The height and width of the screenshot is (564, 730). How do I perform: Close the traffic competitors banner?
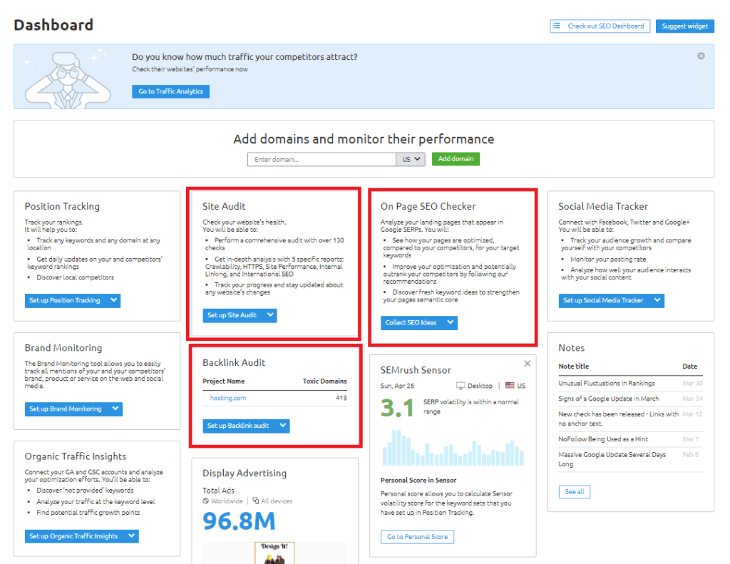pos(701,56)
